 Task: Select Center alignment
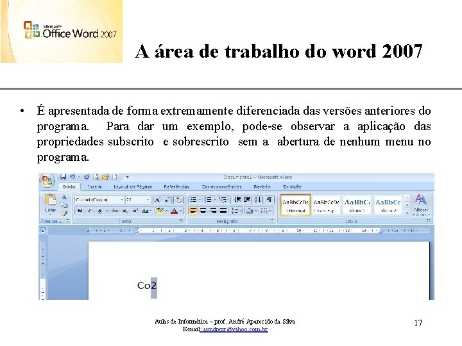[x=203, y=211]
